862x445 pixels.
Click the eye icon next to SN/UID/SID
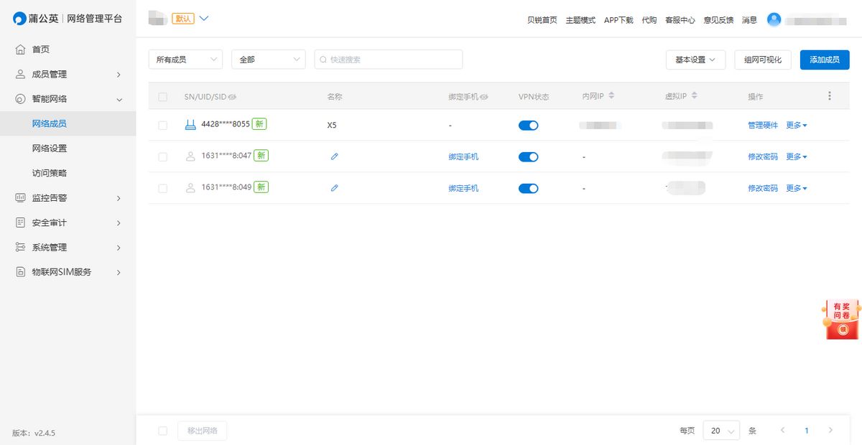click(232, 96)
